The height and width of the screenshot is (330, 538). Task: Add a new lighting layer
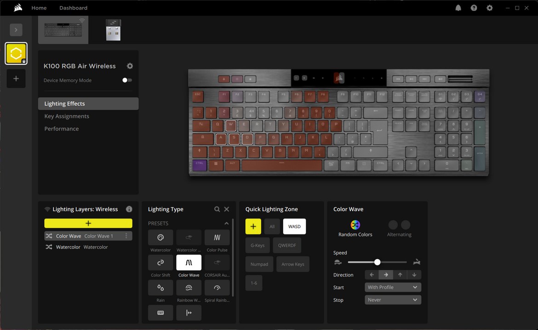[x=88, y=223]
